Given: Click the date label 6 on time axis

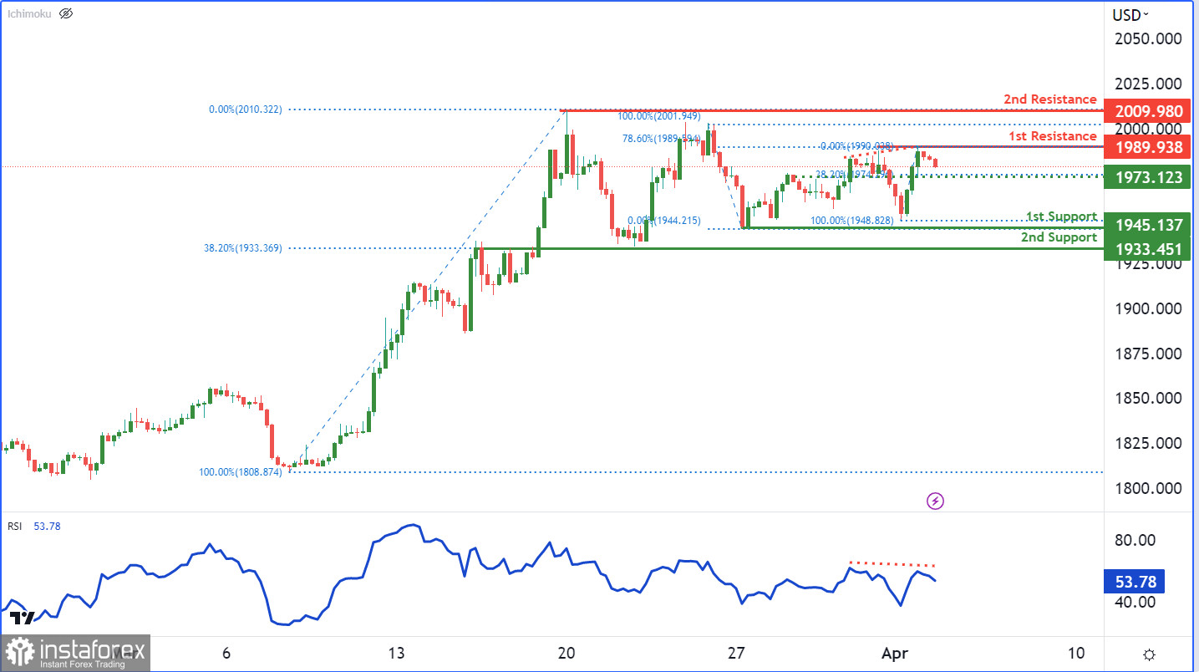Looking at the screenshot, I should point(226,653).
